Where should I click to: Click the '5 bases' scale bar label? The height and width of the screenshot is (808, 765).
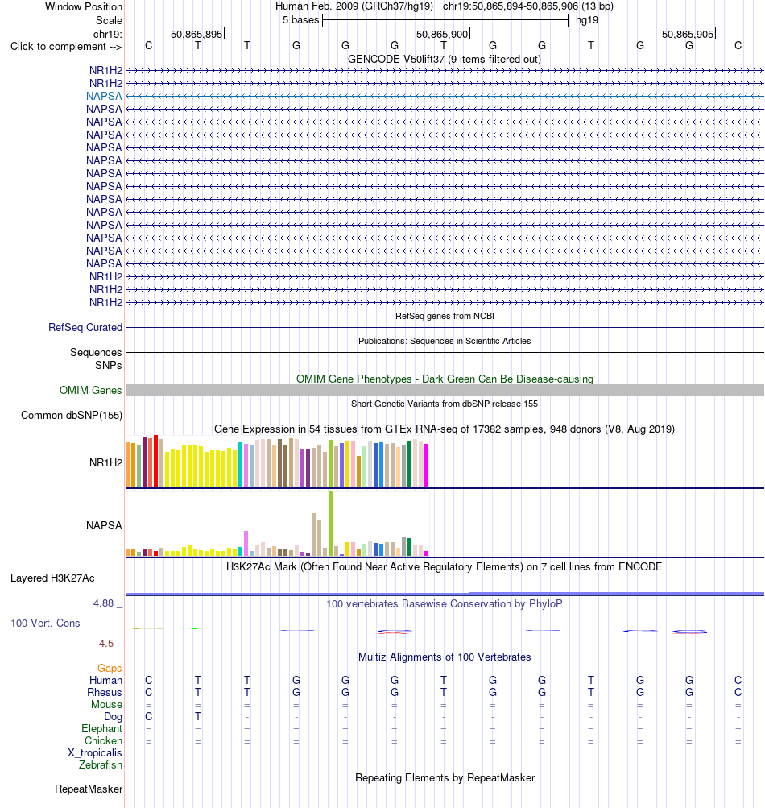pyautogui.click(x=300, y=20)
